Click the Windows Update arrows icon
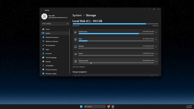Viewport: 194px width, 109px height. 43,74
